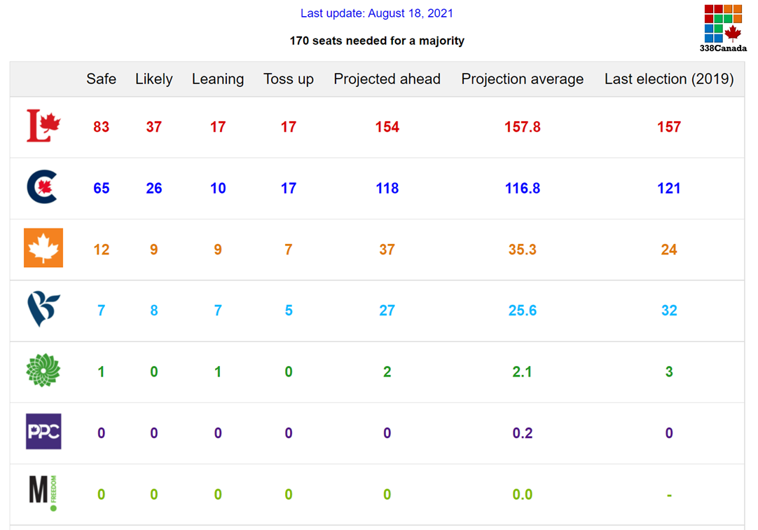Select Conservative projected ahead value 118
758x530 pixels.
387,189
